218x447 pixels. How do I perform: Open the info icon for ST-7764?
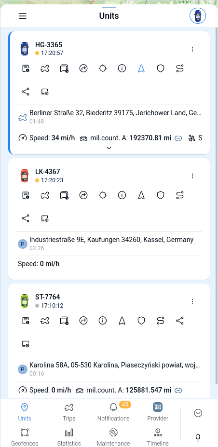[103, 321]
